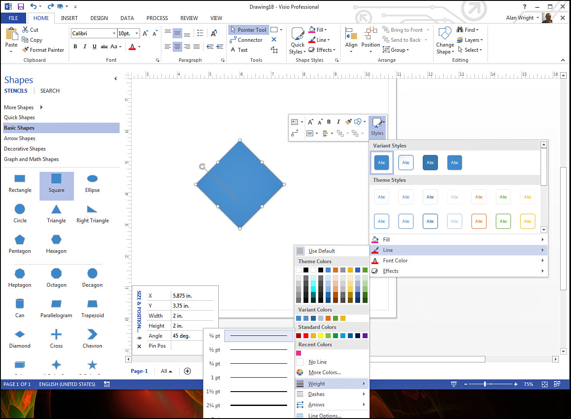Select the Hexagon shape stencil
This screenshot has height=419, width=571.
click(x=56, y=244)
